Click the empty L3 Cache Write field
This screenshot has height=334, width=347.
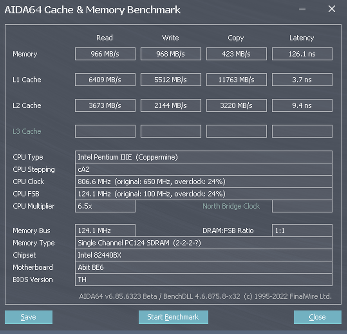click(171, 131)
